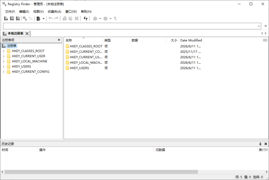Viewport: 269px width, 180px height.
Task: Open dropdown arrow next to import icon
Action: [44, 19]
